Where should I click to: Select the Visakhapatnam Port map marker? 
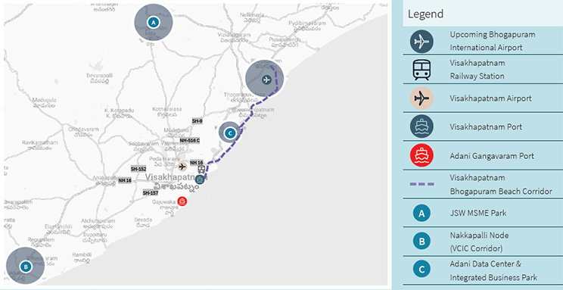(200, 179)
